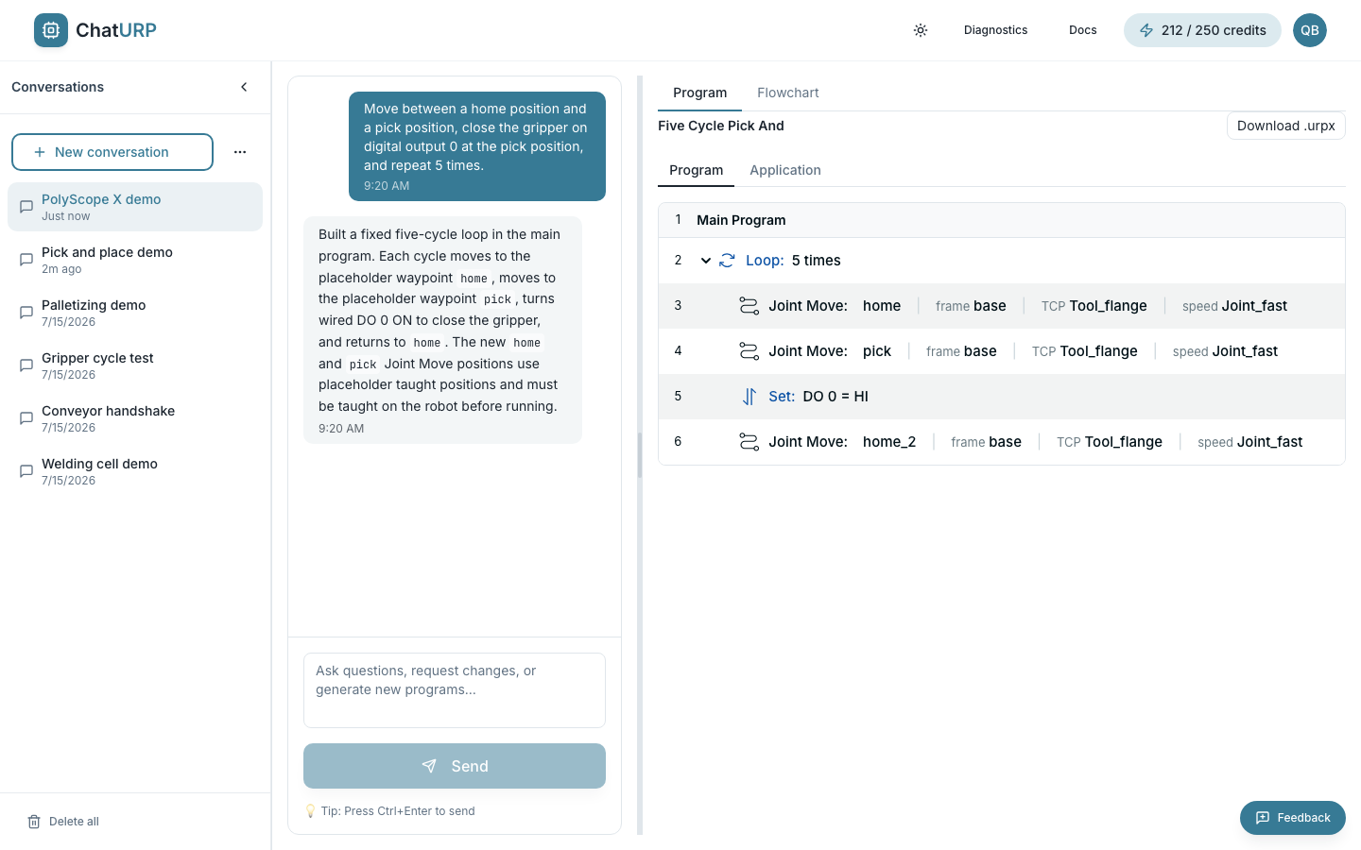The image size is (1361, 850).
Task: Open the Feedback button
Action: [x=1292, y=818]
